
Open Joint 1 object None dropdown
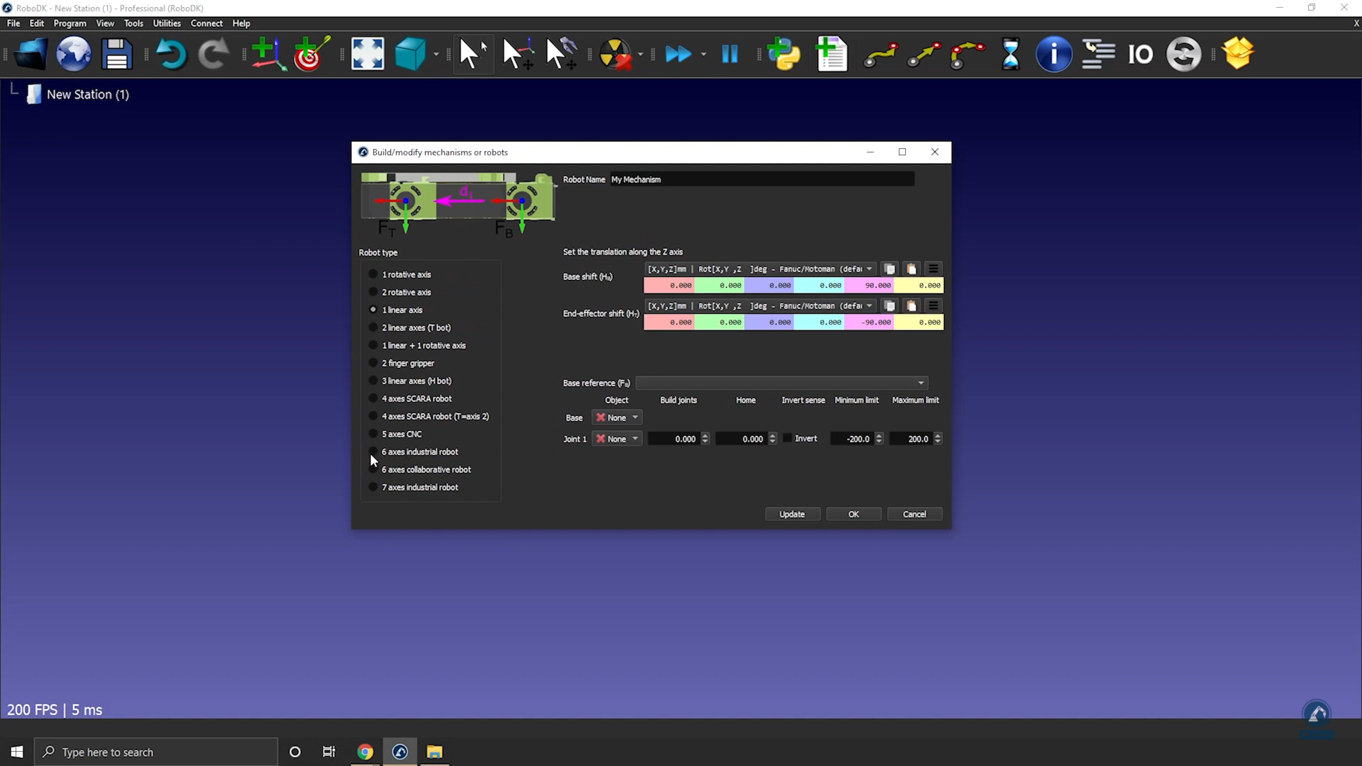click(617, 439)
